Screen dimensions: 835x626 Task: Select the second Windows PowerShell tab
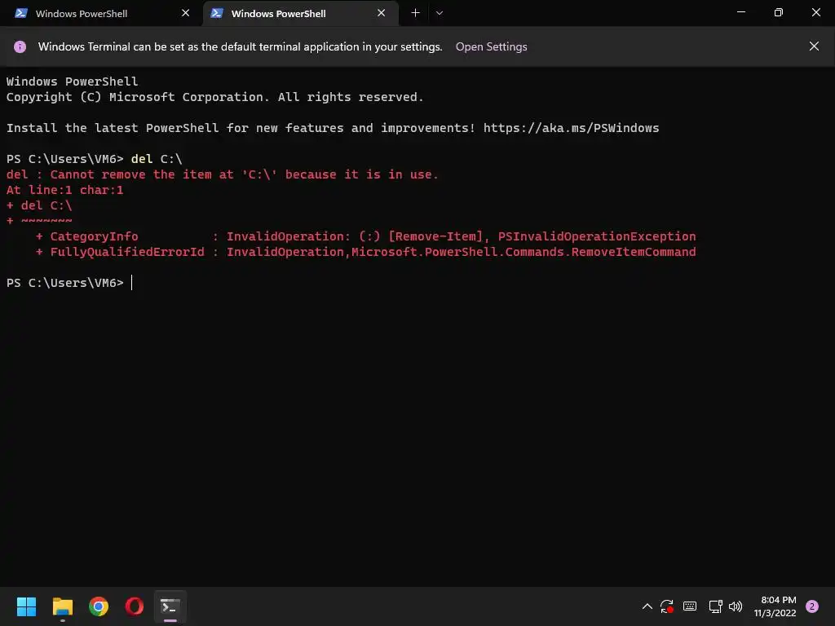[301, 13]
